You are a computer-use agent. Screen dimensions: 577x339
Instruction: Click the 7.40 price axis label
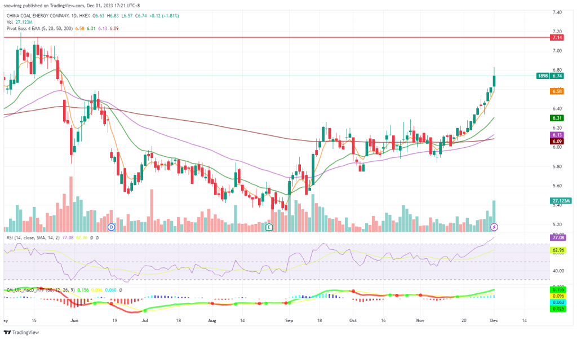point(557,12)
